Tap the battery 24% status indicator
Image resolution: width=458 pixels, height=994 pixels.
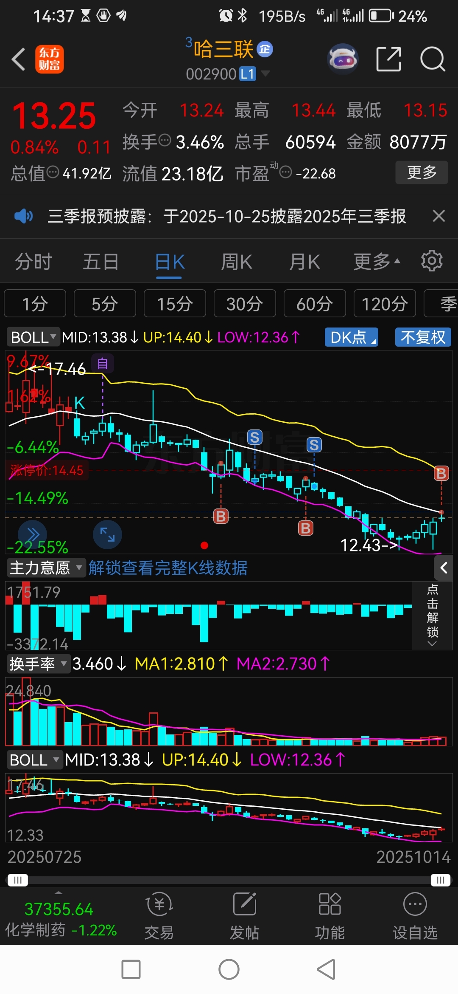point(398,16)
